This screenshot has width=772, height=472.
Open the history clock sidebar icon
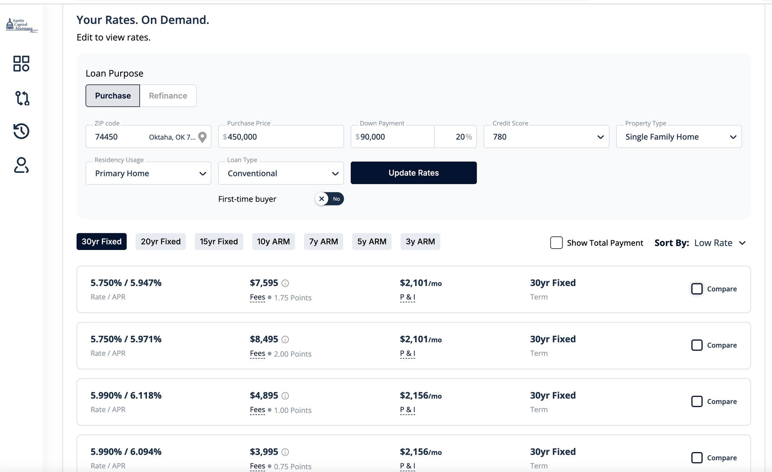(21, 131)
